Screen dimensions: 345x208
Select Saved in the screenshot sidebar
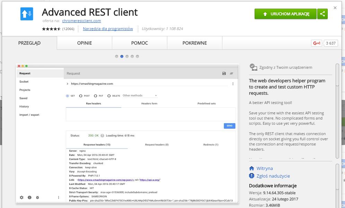pyautogui.click(x=23, y=98)
